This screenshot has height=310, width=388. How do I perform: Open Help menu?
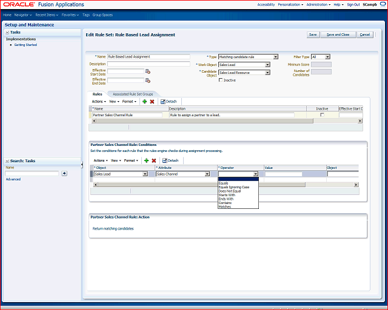338,4
